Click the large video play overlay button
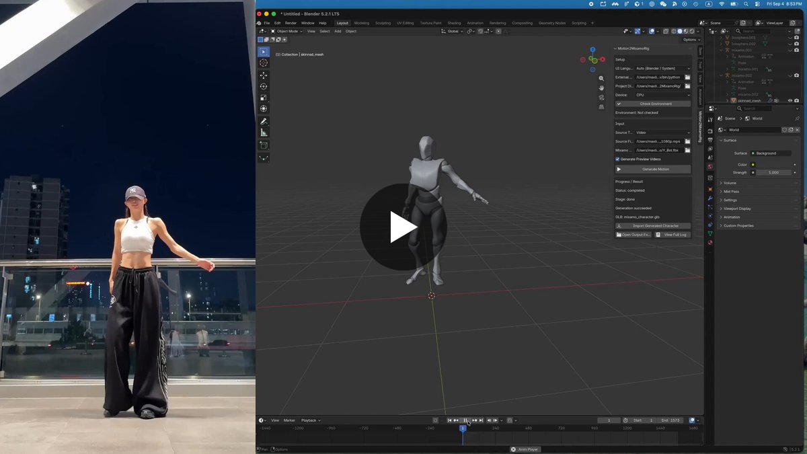The height and width of the screenshot is (454, 807). 403,227
